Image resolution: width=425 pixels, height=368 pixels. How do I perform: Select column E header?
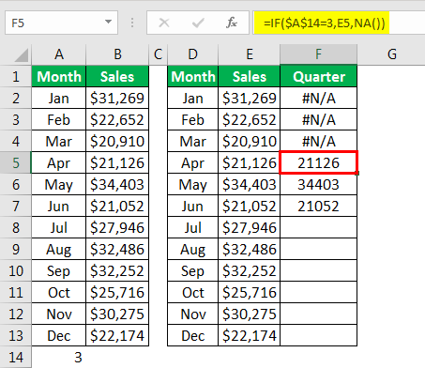point(250,54)
